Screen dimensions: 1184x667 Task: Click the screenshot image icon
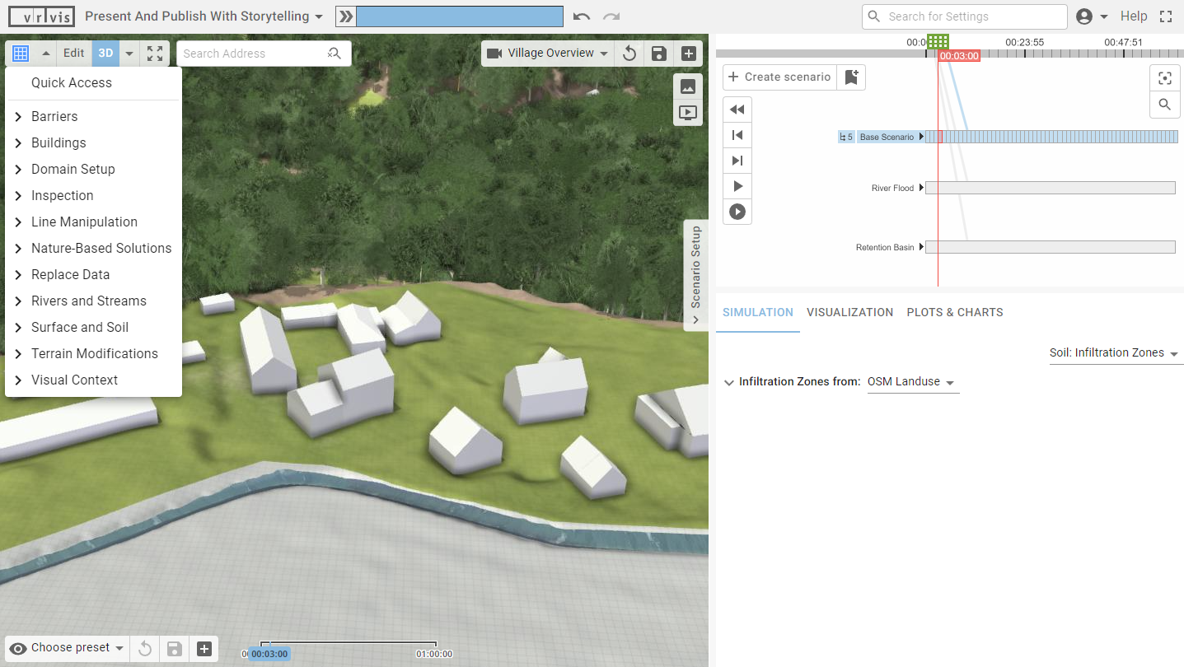(688, 86)
